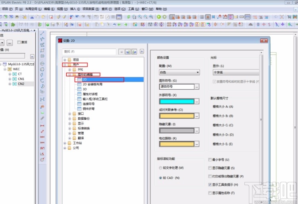Click the red EPLAN icon in dialog title
298x204 pixels.
(x=60, y=40)
